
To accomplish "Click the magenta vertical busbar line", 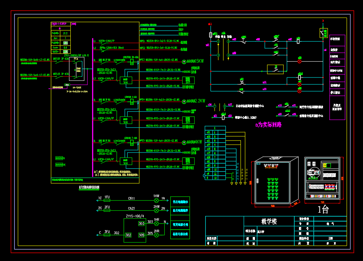I will 93,107.
